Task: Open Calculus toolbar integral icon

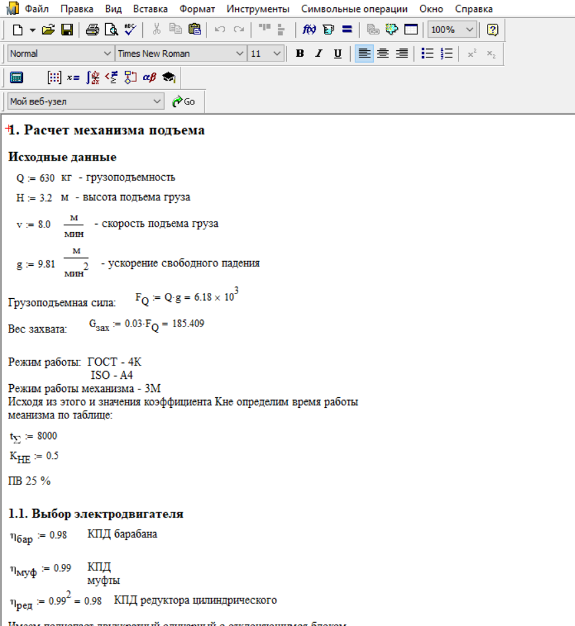Action: tap(93, 77)
